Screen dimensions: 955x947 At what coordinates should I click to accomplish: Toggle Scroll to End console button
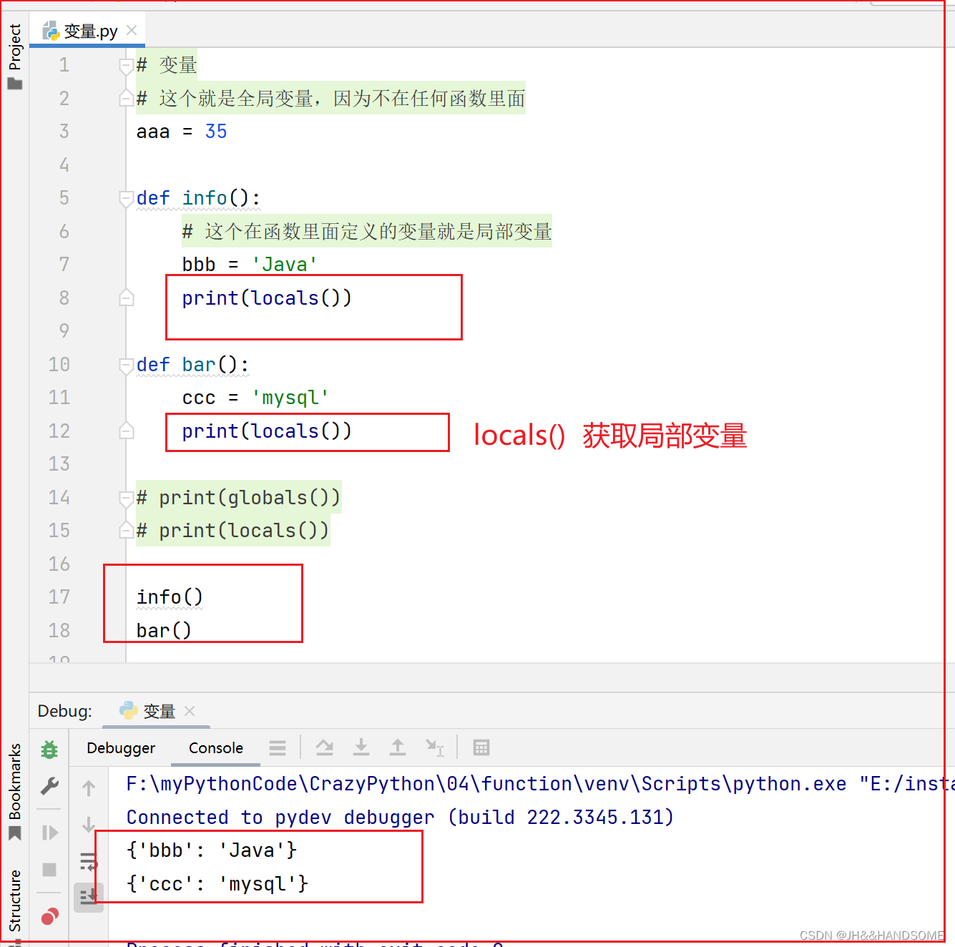[x=89, y=896]
